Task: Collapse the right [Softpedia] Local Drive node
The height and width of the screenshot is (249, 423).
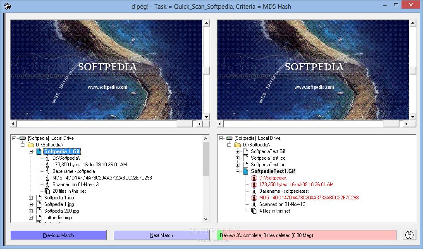Action: [221, 138]
